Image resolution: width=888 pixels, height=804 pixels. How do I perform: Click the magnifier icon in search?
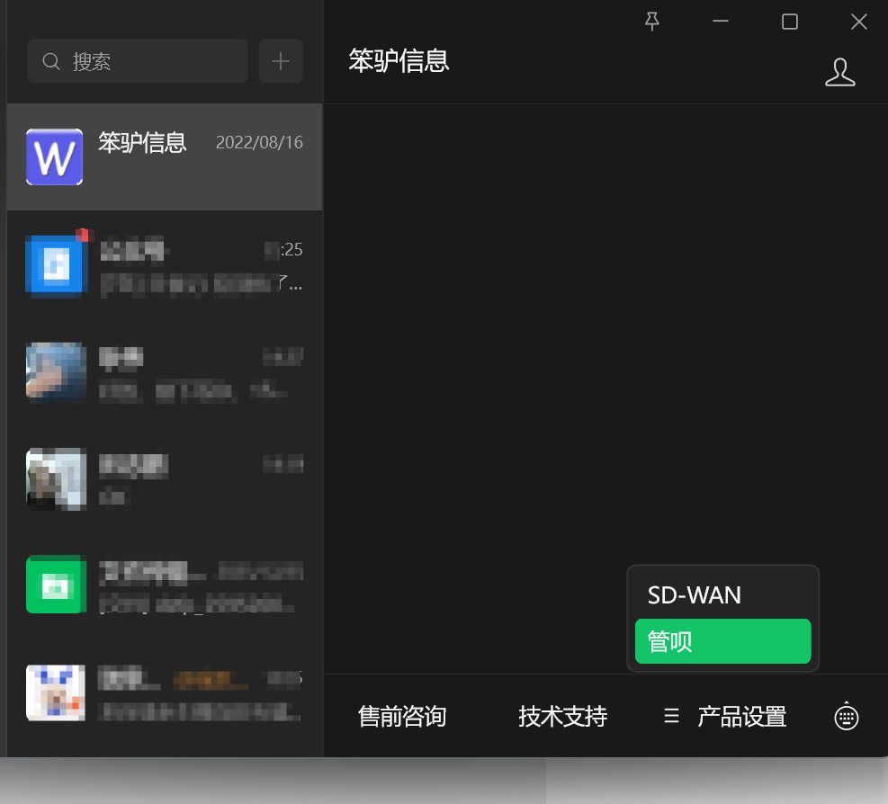point(52,61)
